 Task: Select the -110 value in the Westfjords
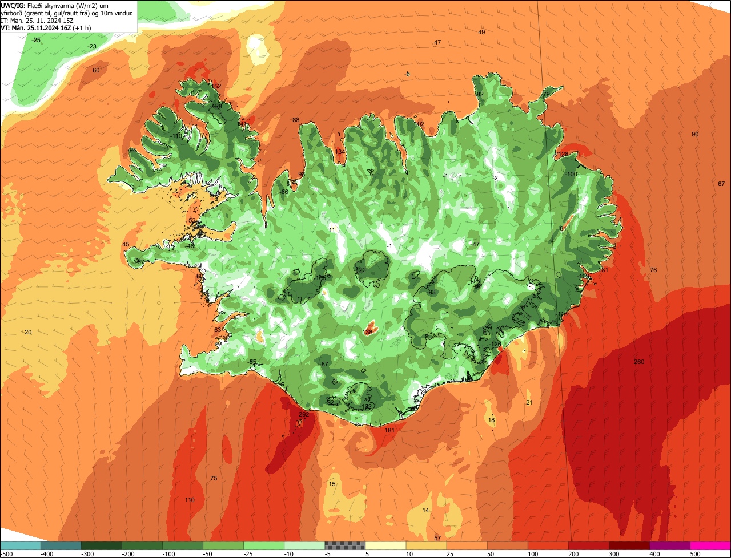tap(176, 136)
